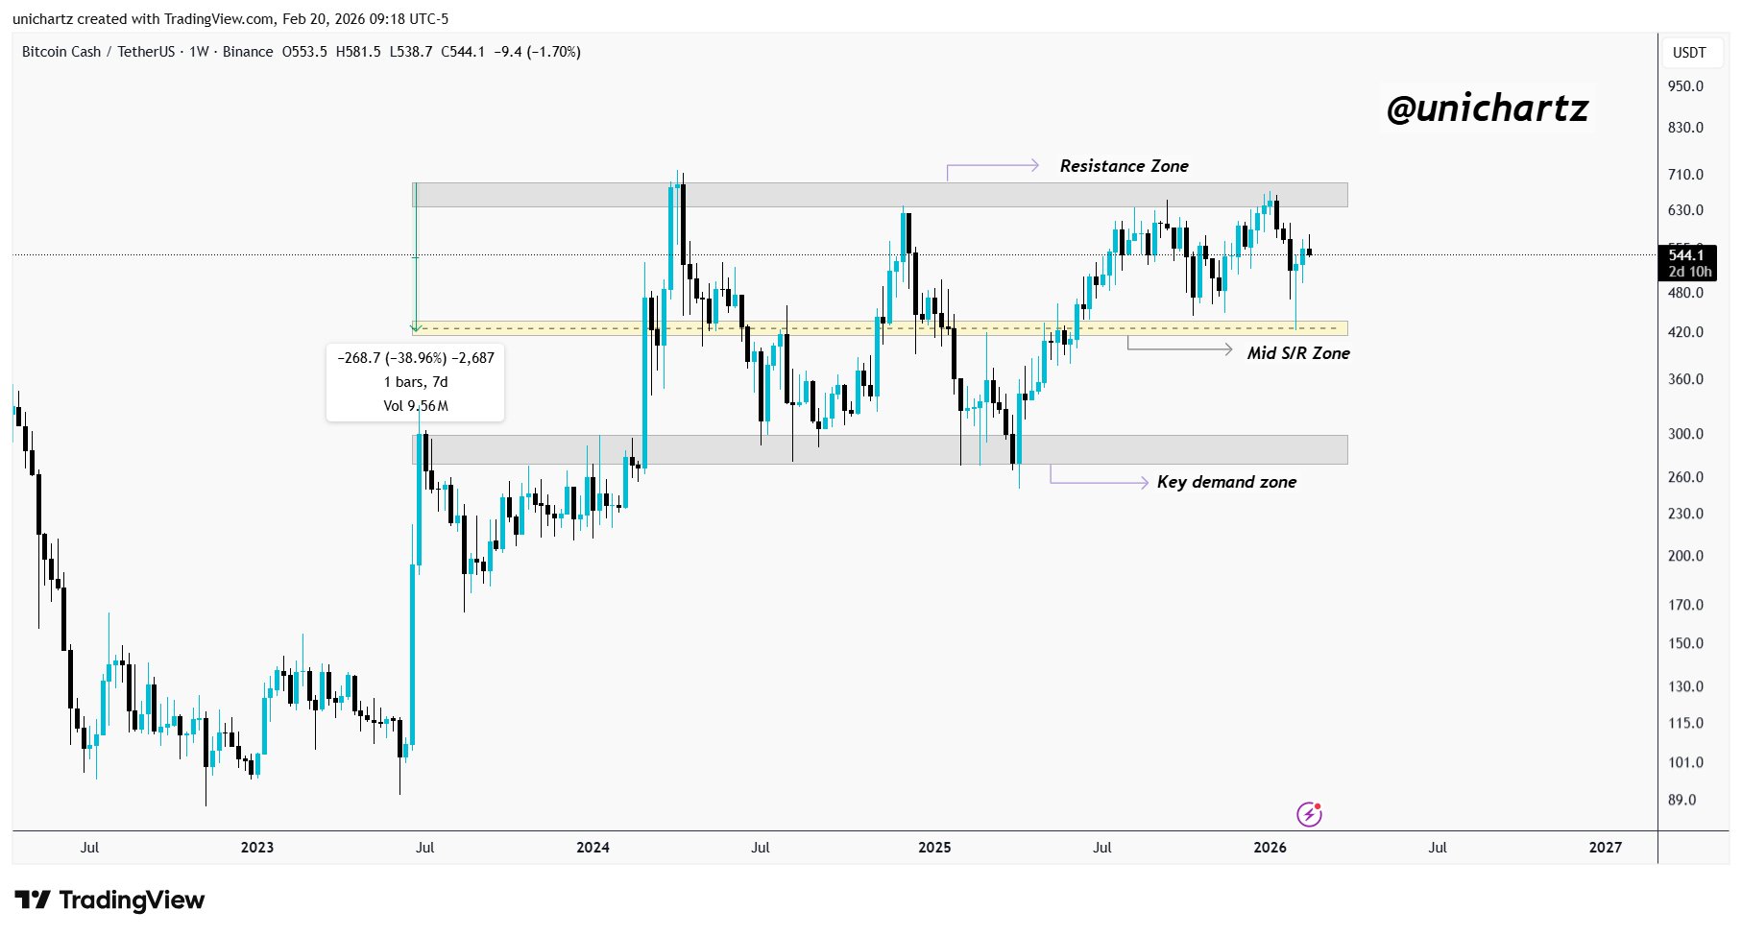Click the Bitcoin Cash / TetherUS symbol title

[x=98, y=52]
